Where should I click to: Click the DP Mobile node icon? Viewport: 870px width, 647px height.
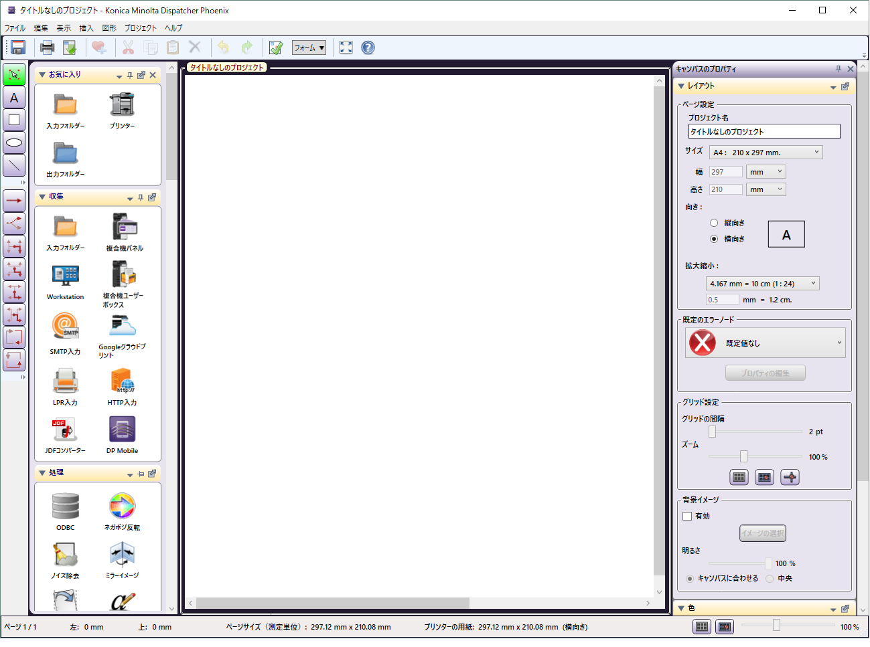coord(122,430)
